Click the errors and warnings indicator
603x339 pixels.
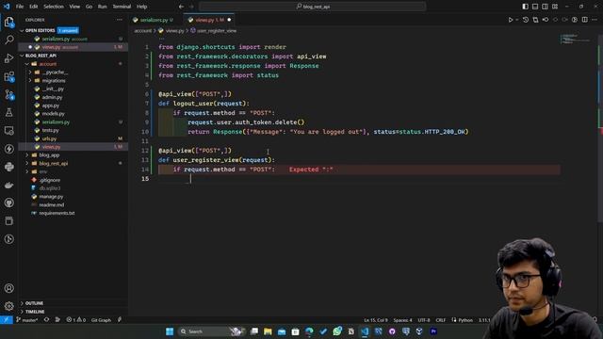tap(75, 320)
